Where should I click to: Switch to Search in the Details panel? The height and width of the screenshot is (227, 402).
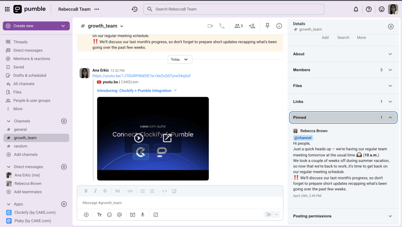[x=343, y=37]
